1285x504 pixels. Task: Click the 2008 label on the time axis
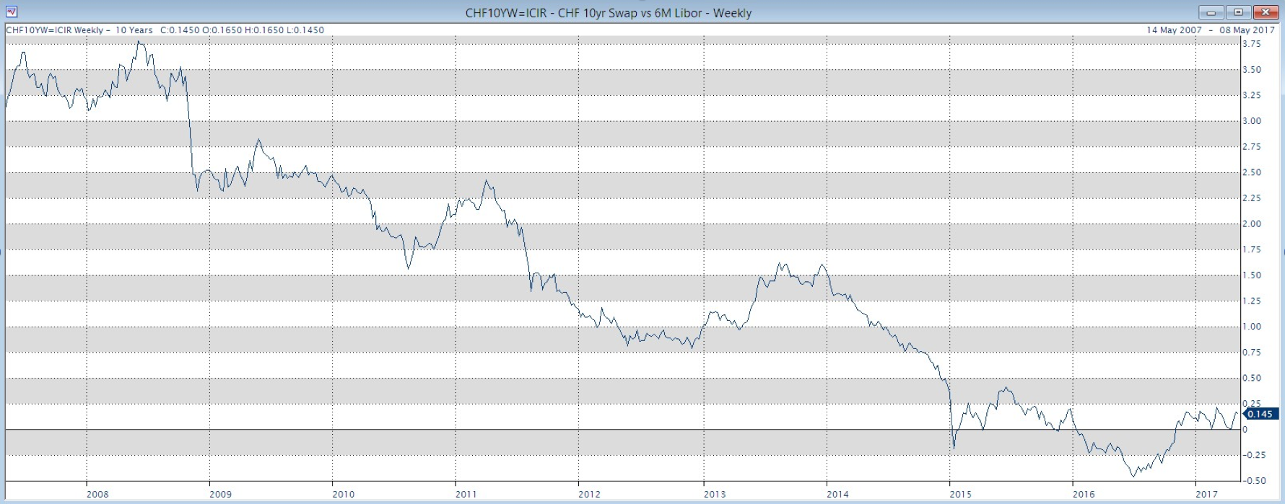click(x=97, y=494)
